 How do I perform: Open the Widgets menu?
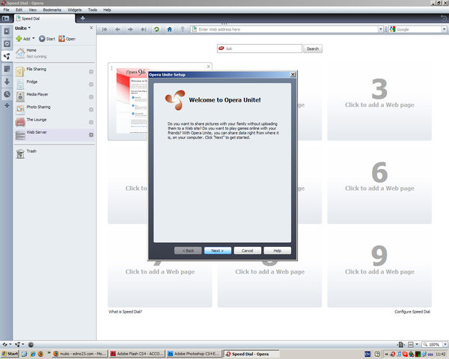(x=75, y=10)
